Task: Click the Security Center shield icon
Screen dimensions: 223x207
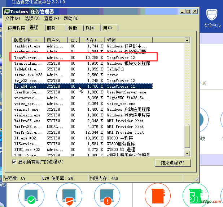Action: coord(212,15)
